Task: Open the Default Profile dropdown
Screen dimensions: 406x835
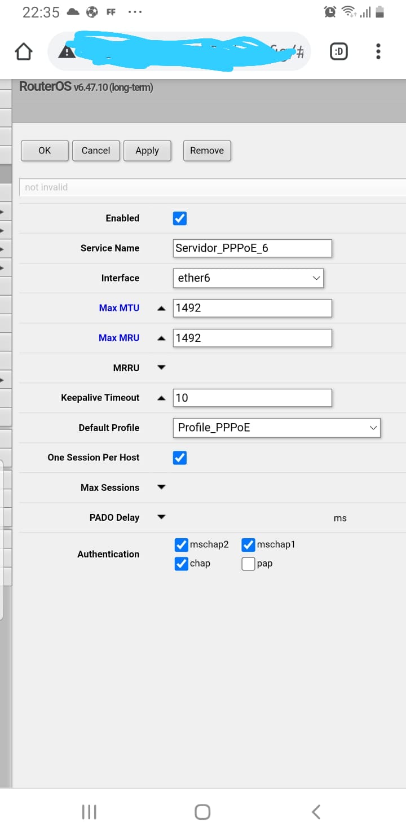Action: [276, 428]
